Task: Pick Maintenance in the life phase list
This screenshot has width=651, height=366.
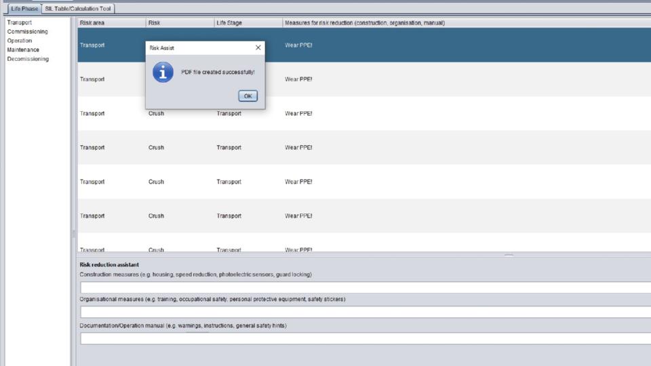Action: pos(23,50)
